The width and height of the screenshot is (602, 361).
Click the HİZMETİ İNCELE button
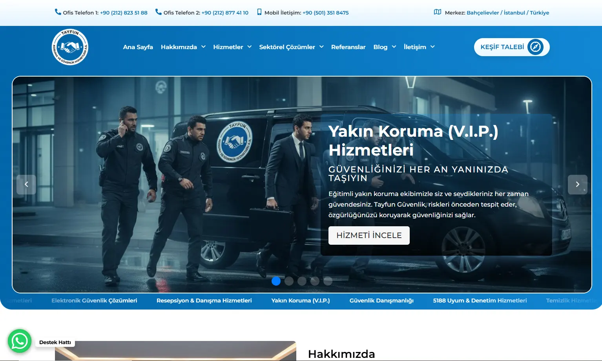pyautogui.click(x=369, y=235)
